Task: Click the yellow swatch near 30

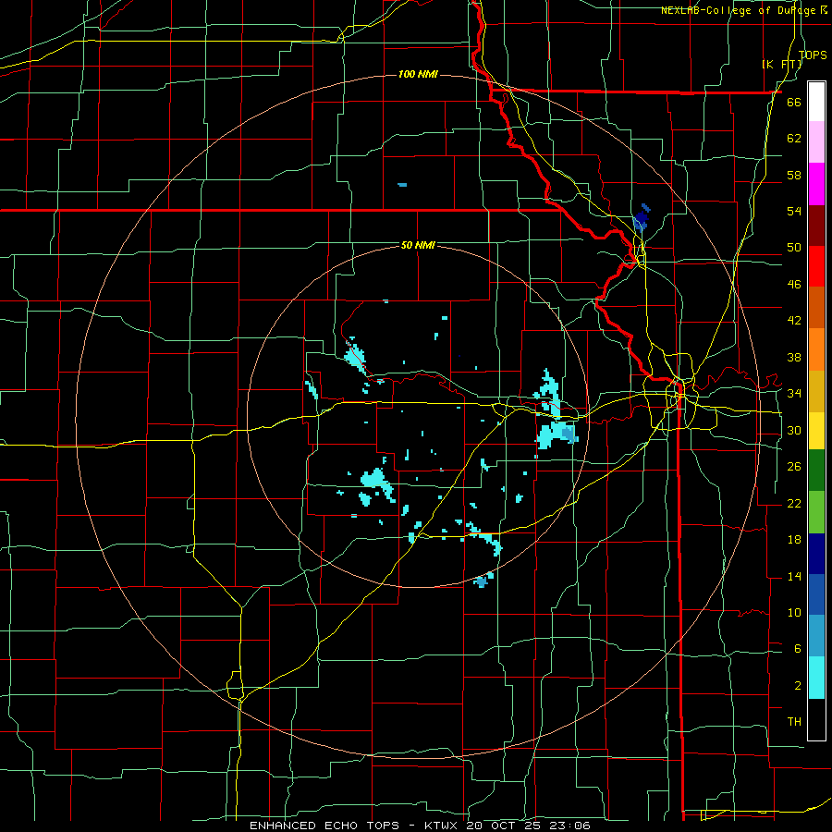Action: 816,430
